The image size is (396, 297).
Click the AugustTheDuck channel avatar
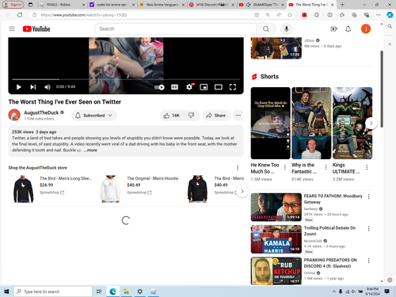click(x=14, y=116)
